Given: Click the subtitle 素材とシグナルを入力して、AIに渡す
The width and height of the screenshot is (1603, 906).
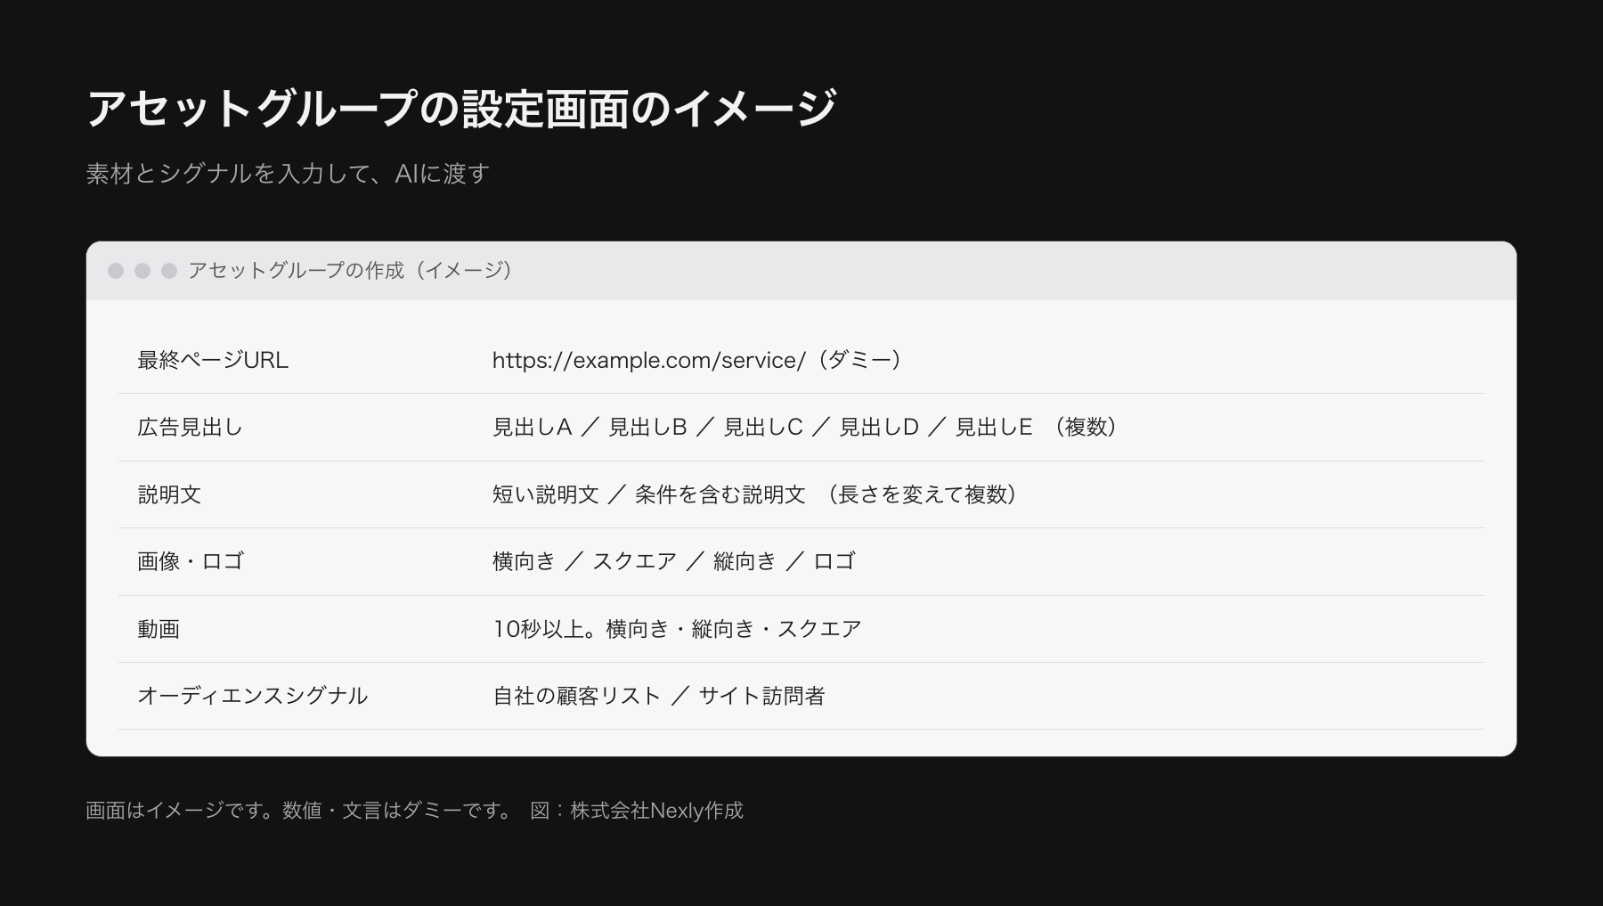Looking at the screenshot, I should [x=288, y=173].
